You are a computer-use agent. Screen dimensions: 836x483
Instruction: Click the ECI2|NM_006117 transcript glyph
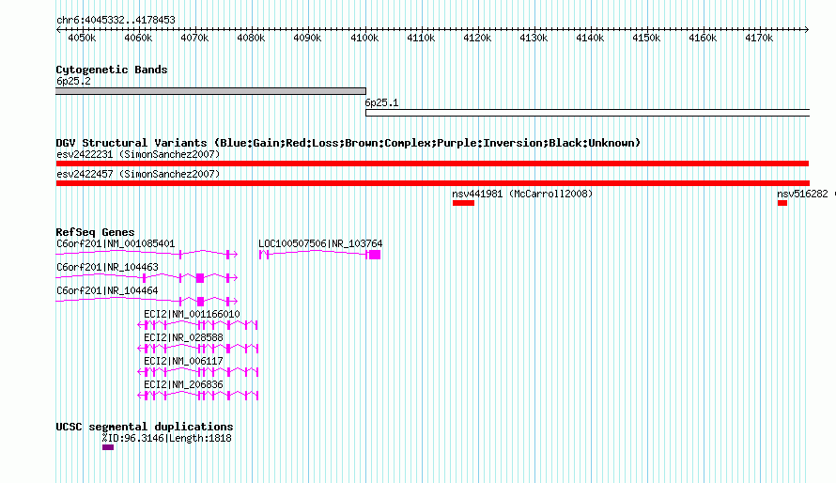tap(198, 371)
